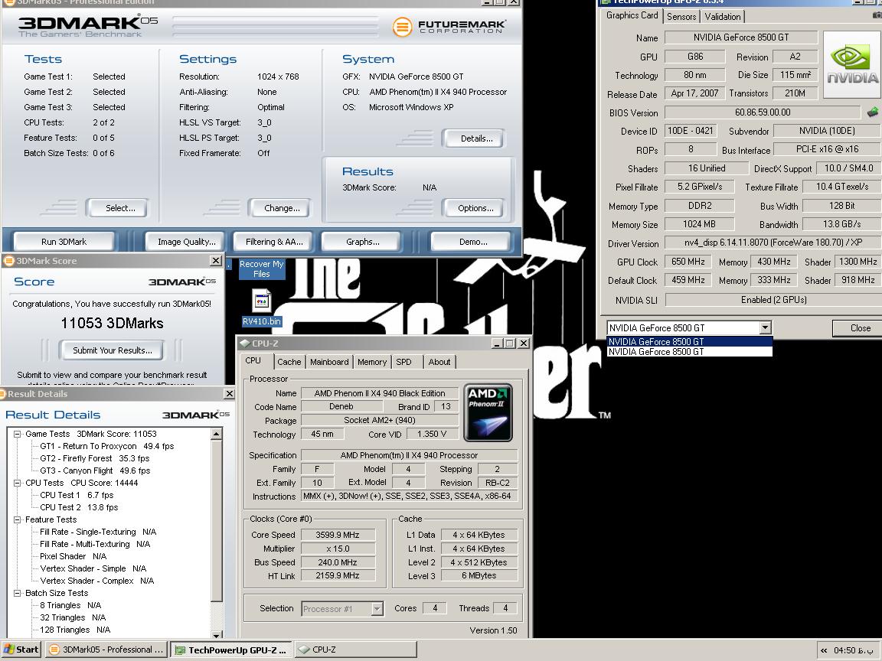
Task: Click the Windows Start button
Action: [x=21, y=650]
